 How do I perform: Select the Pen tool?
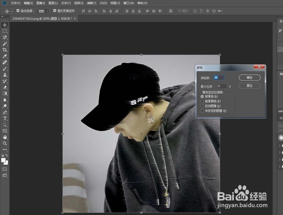coord(5,112)
